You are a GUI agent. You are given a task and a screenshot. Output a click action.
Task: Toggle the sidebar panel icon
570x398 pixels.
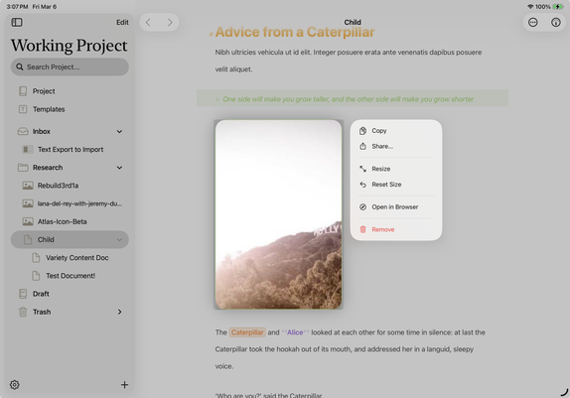click(x=17, y=22)
